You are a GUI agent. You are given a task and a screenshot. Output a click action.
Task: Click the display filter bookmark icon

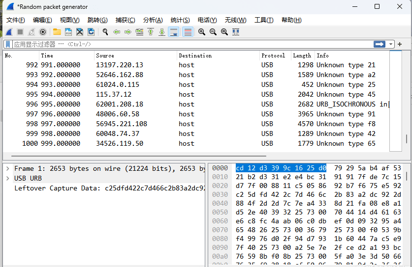8,44
